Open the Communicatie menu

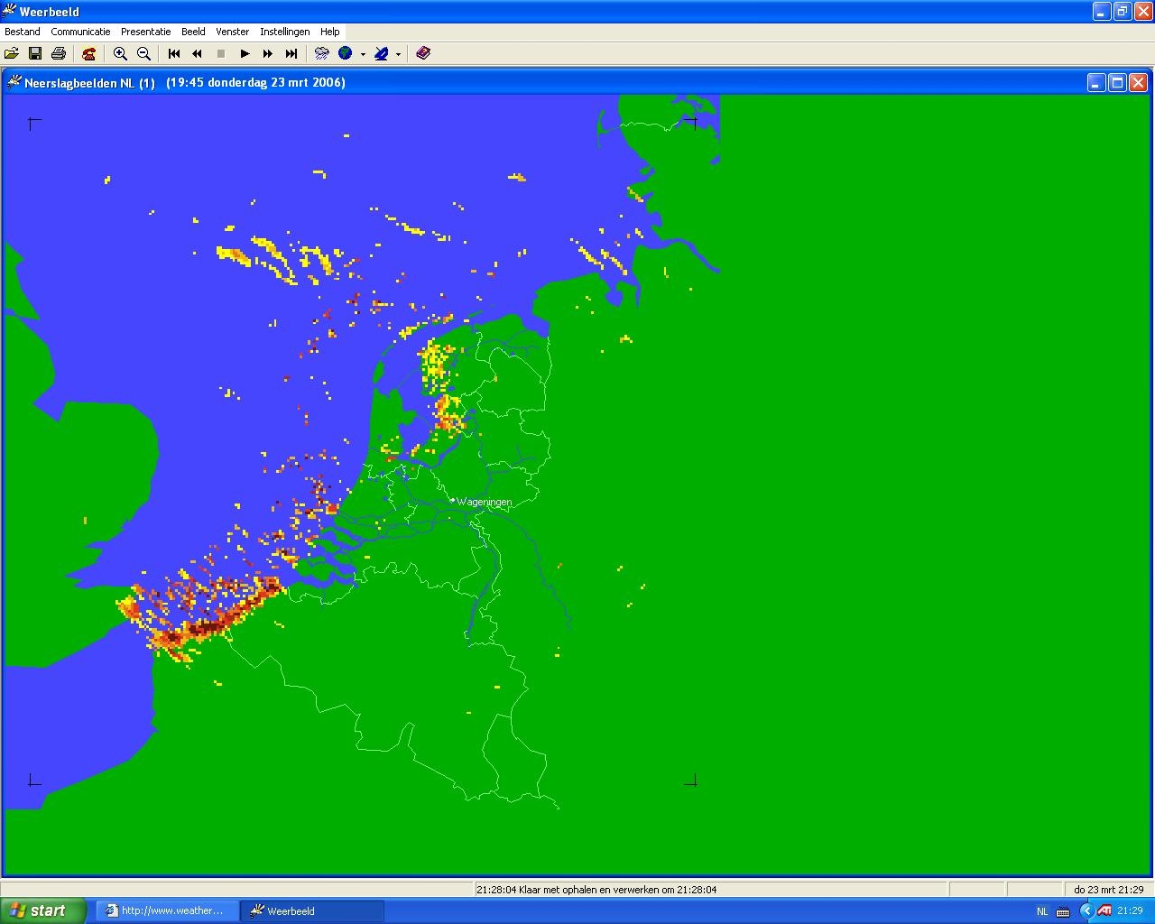click(80, 32)
